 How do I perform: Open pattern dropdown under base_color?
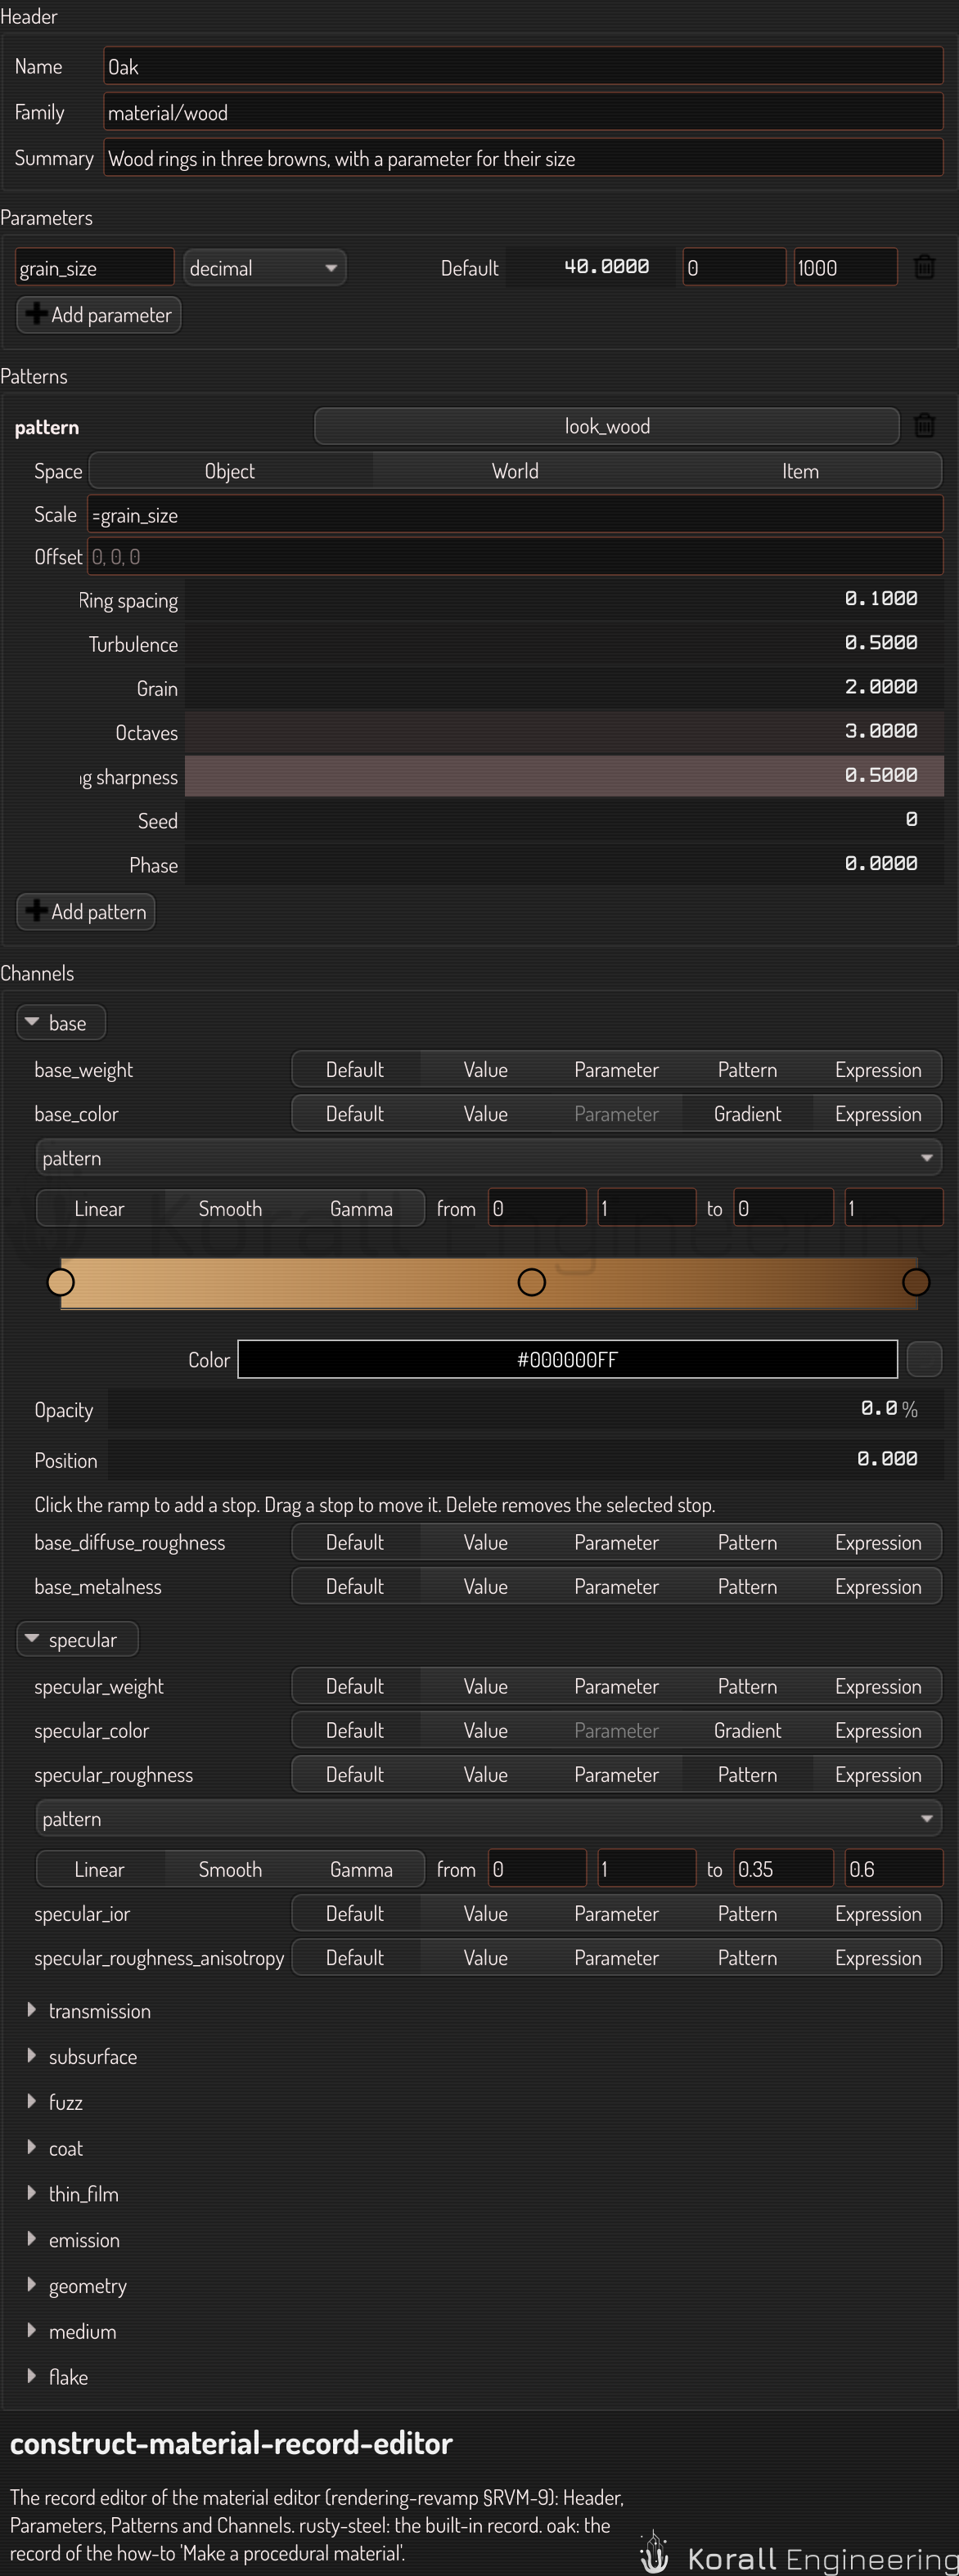point(489,1158)
